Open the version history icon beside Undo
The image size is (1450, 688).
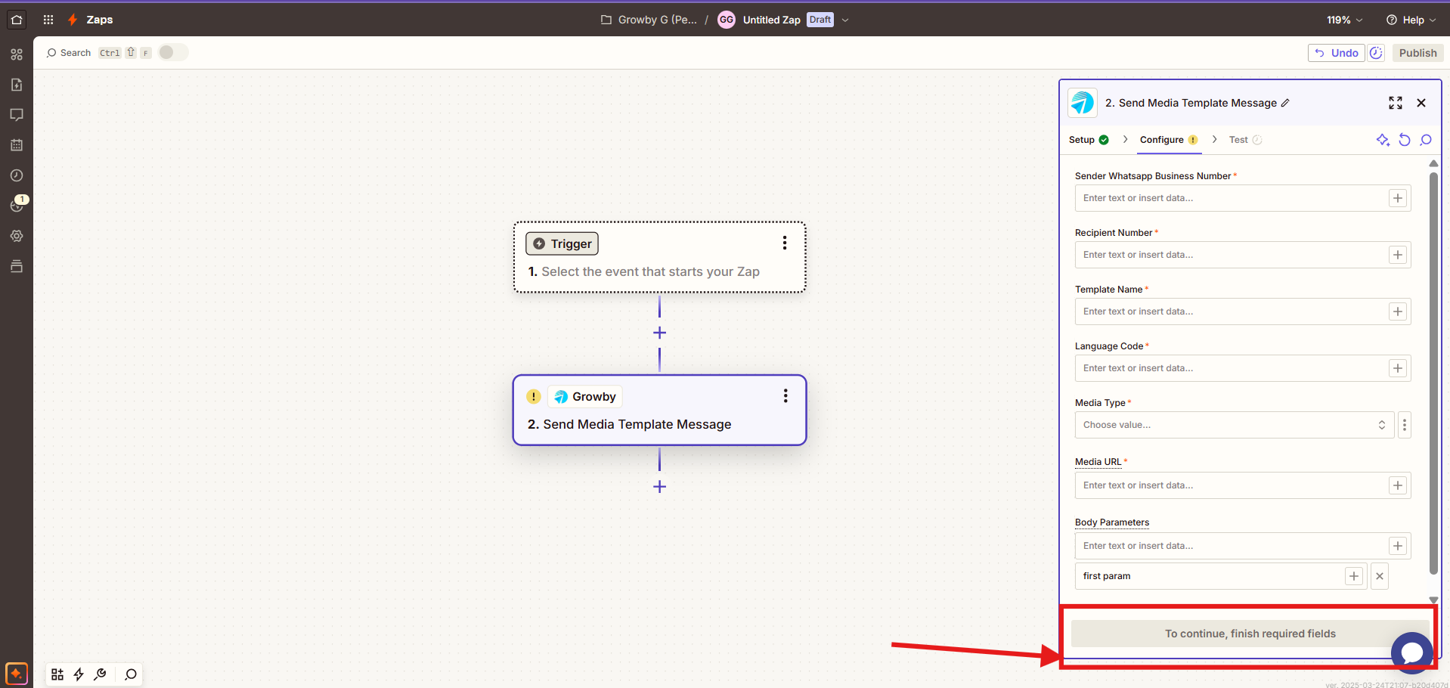1376,53
